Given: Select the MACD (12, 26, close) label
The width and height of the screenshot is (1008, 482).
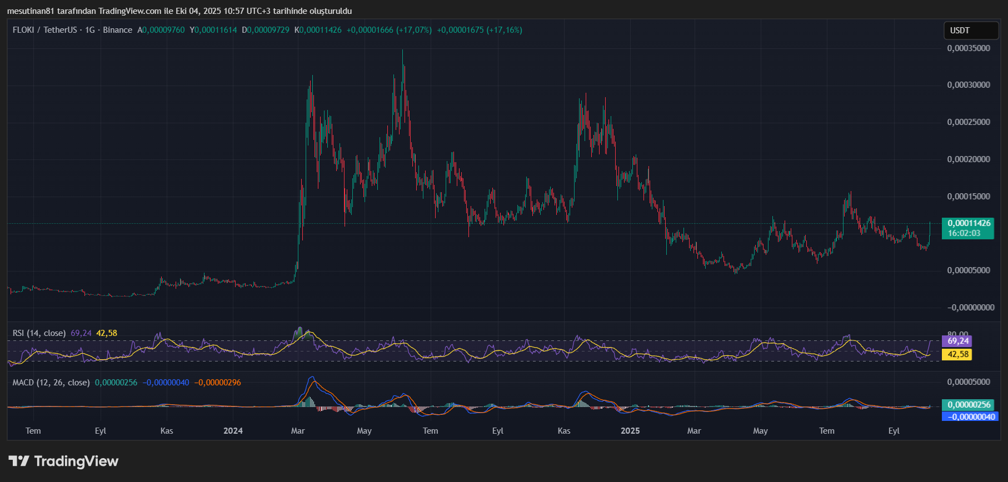Looking at the screenshot, I should 51,383.
